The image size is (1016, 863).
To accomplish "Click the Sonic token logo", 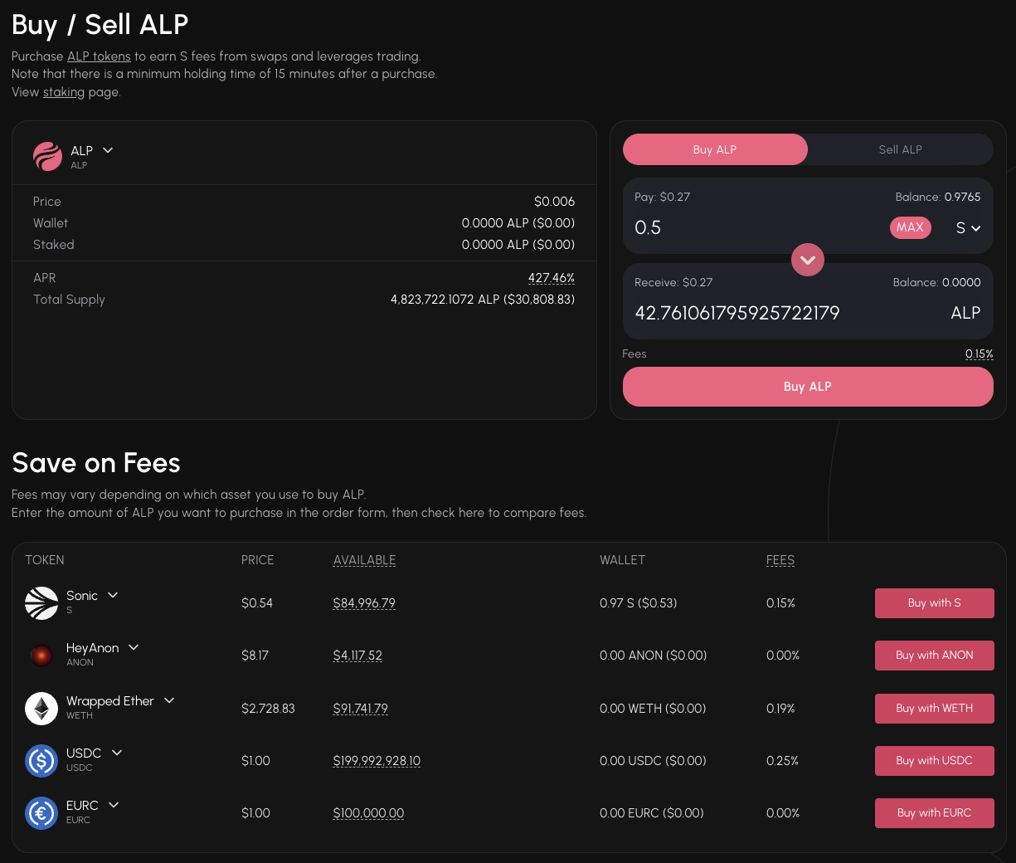I will pyautogui.click(x=41, y=603).
